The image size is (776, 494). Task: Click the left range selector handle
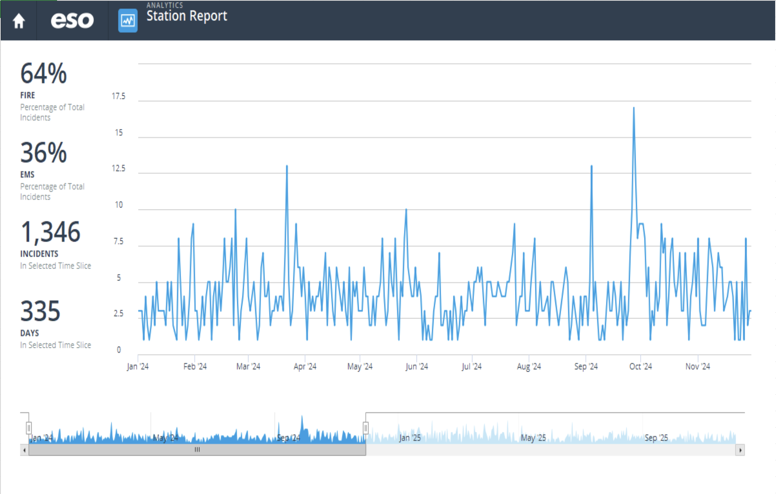click(29, 428)
